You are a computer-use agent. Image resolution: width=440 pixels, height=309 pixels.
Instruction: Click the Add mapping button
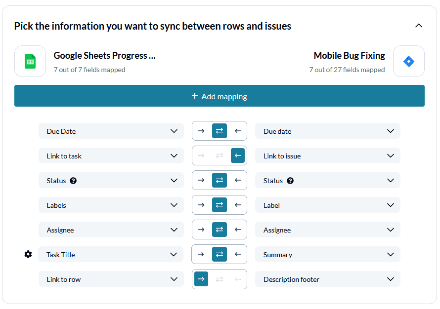tap(220, 96)
